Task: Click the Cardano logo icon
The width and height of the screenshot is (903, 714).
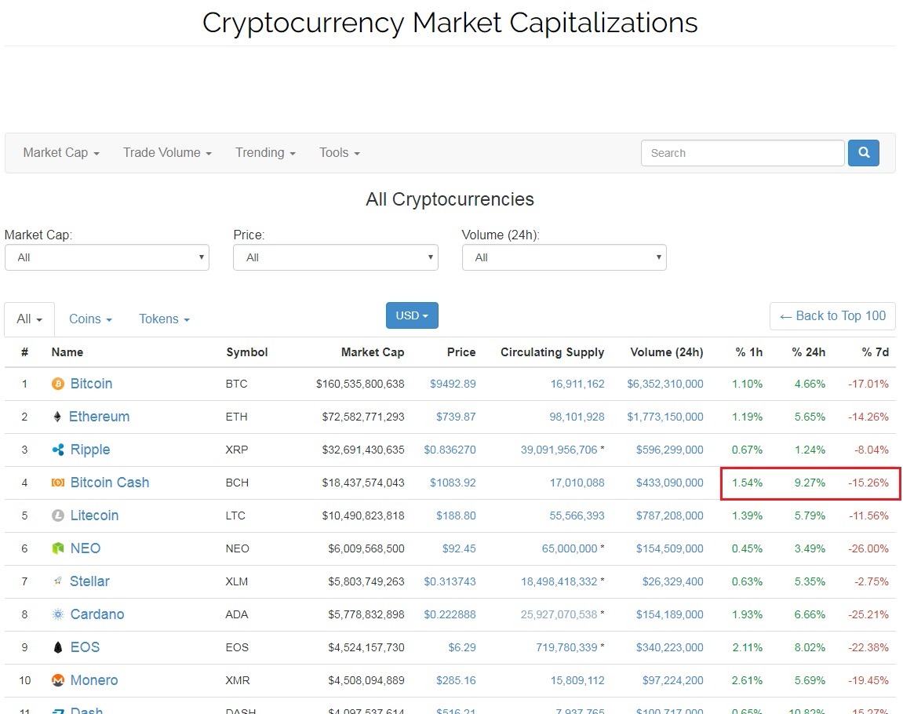Action: [58, 614]
